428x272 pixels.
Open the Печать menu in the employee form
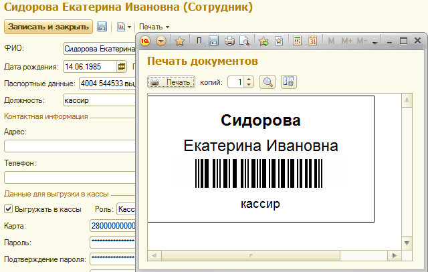pyautogui.click(x=154, y=27)
